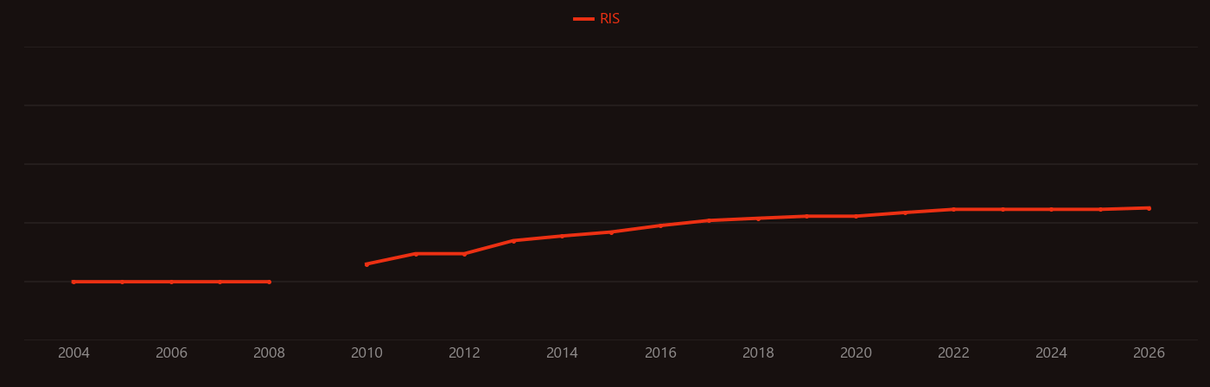Click the 2017 data point on the line

[709, 220]
